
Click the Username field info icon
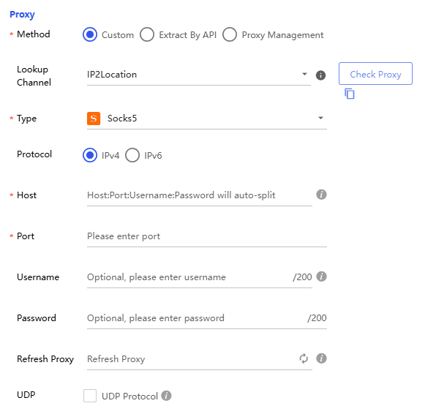[x=321, y=277]
